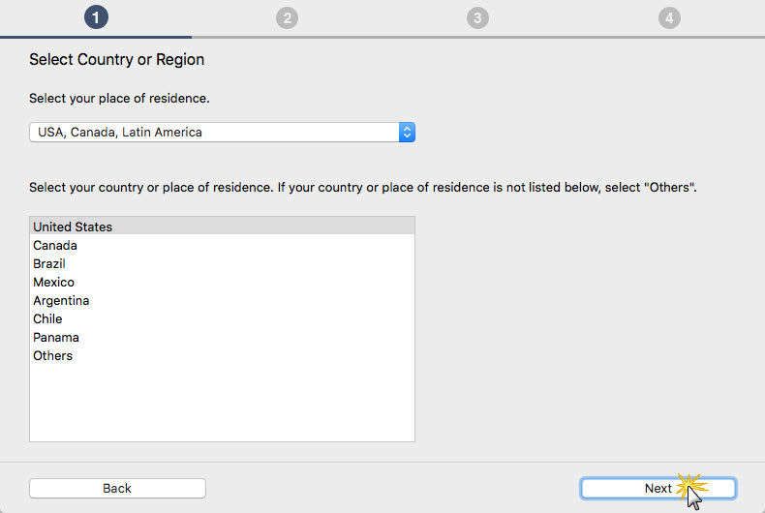
Task: Select Panama from the list
Action: (56, 337)
